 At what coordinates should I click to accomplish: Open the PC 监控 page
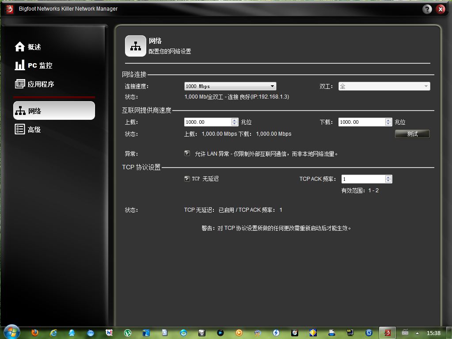click(34, 65)
